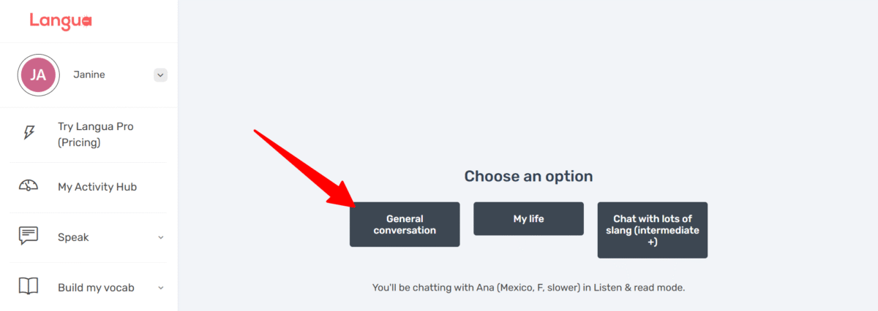The height and width of the screenshot is (311, 878).
Task: Click the open book vocab icon
Action: pos(29,287)
